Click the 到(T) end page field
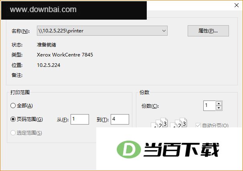The height and width of the screenshot is (171, 243). (x=120, y=119)
